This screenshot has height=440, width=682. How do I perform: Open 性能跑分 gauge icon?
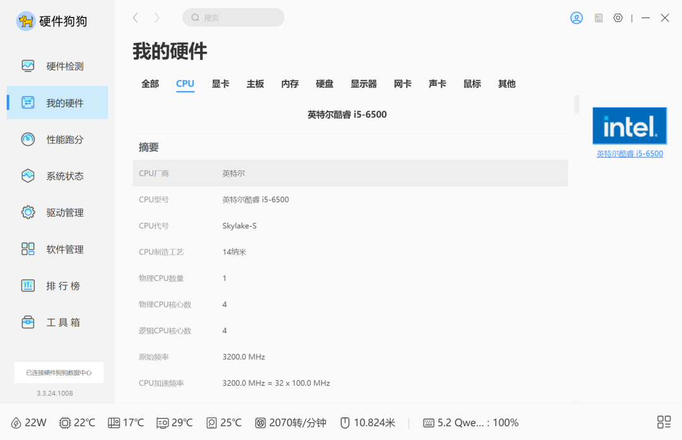click(x=28, y=139)
